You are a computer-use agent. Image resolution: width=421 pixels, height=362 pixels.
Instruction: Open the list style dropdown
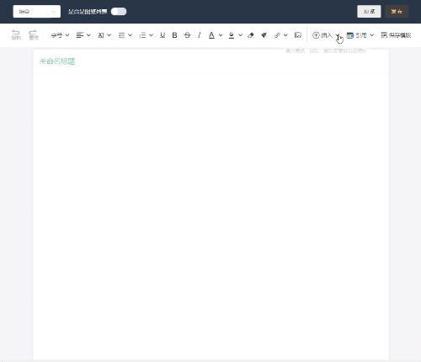pyautogui.click(x=146, y=35)
